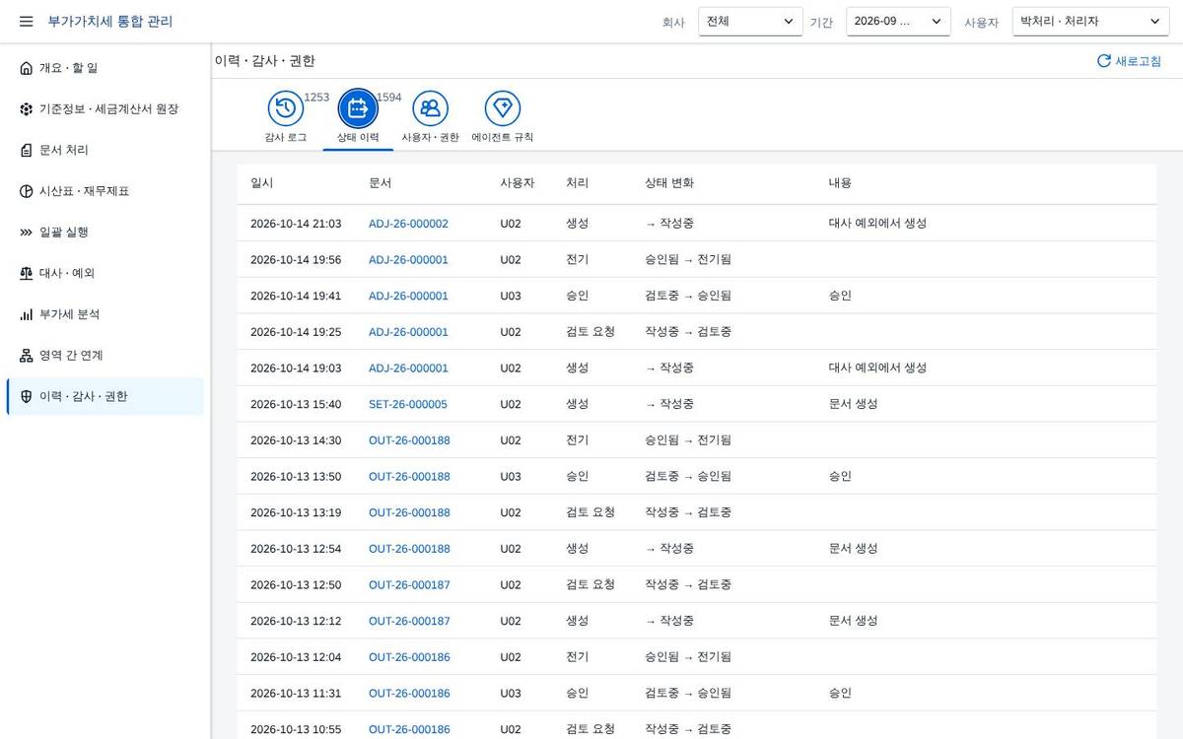Click the icon beside 기준정보 · 세금계산서 원장
Image resolution: width=1183 pixels, height=739 pixels.
click(x=27, y=109)
